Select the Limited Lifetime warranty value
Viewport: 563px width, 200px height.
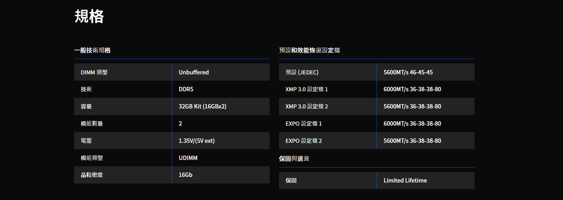[405, 180]
